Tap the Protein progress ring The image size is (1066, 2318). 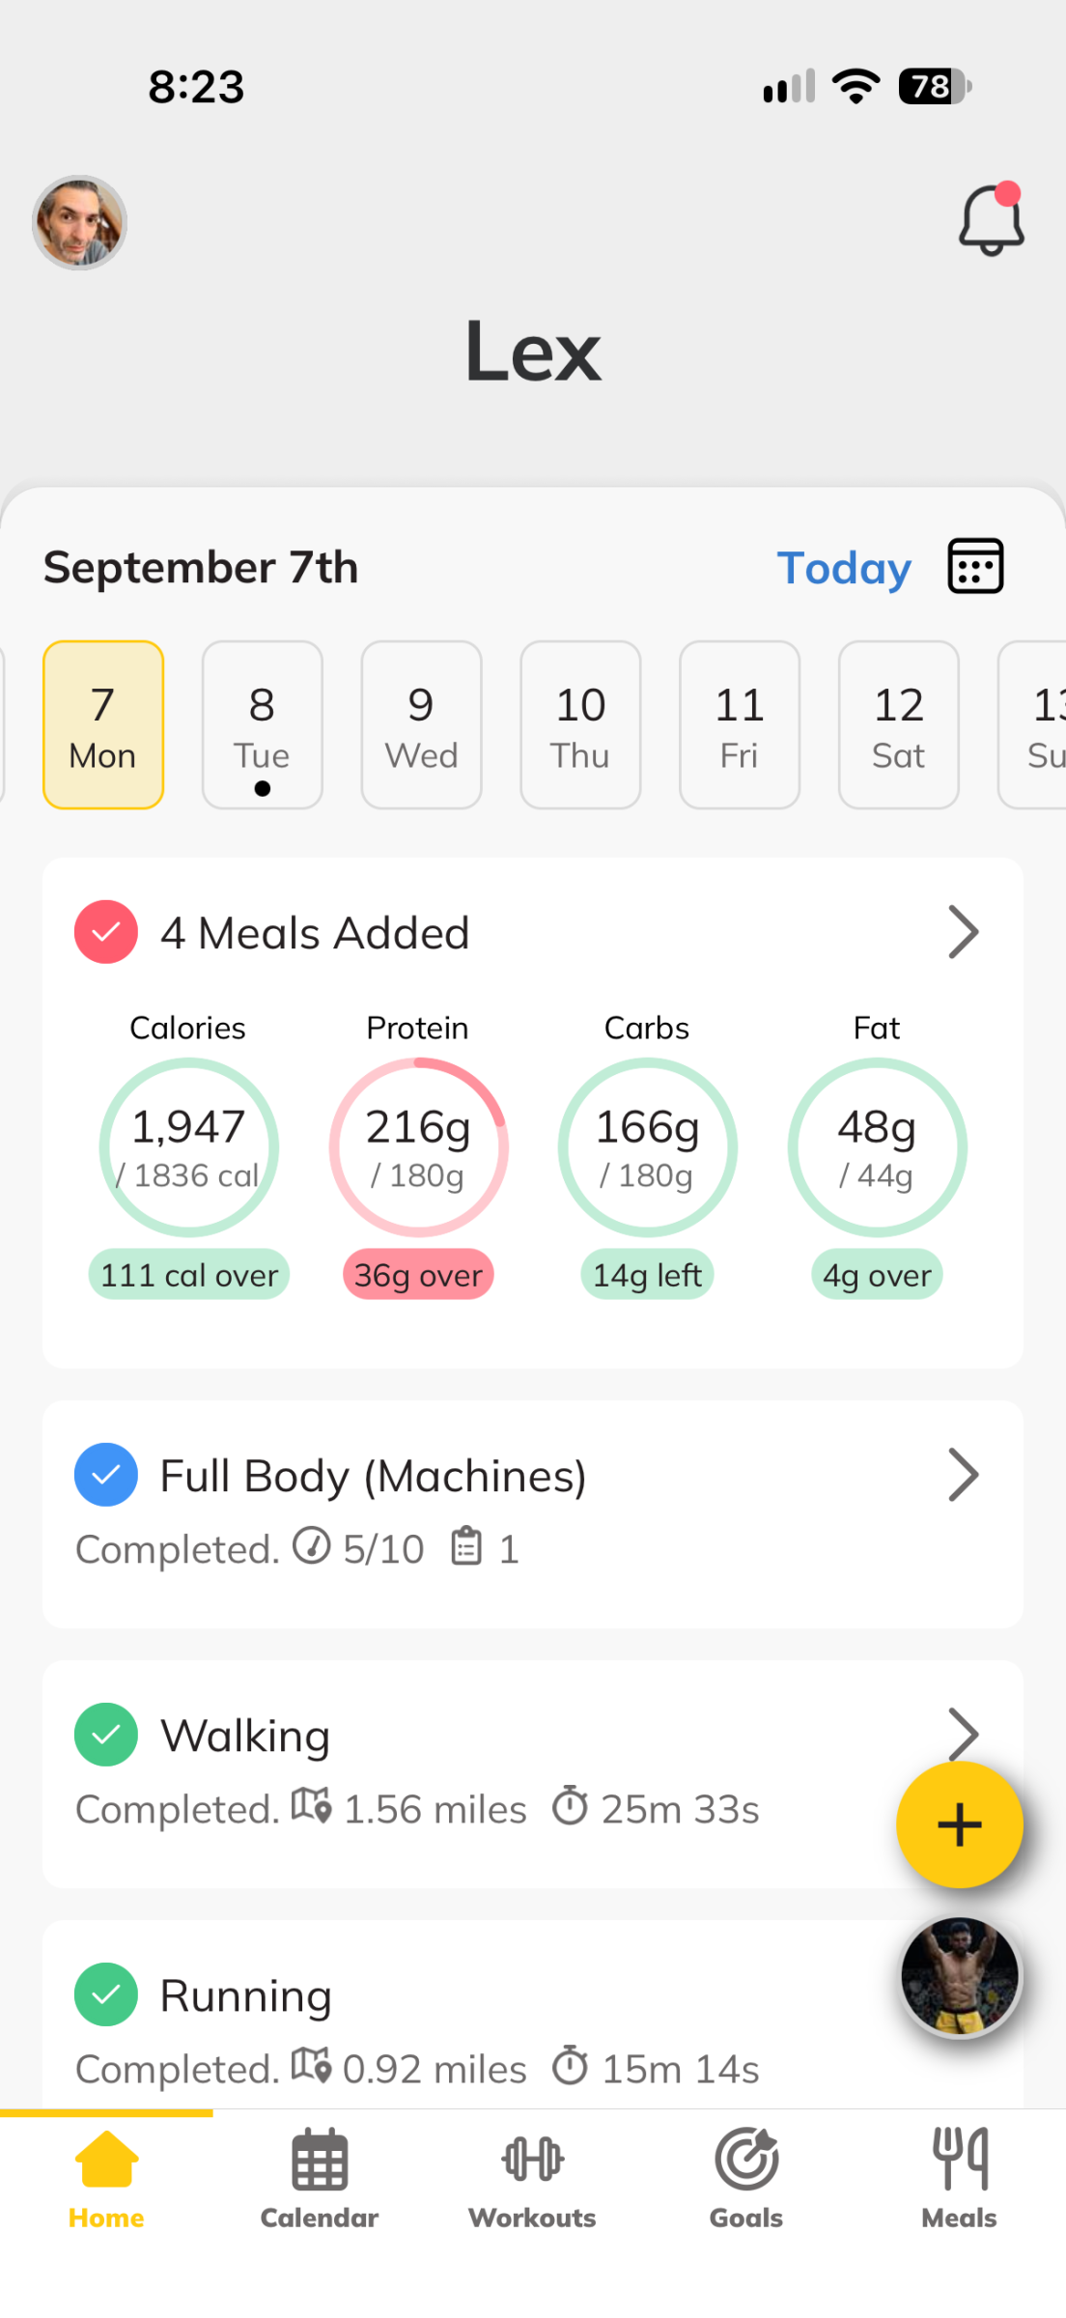tap(418, 1147)
